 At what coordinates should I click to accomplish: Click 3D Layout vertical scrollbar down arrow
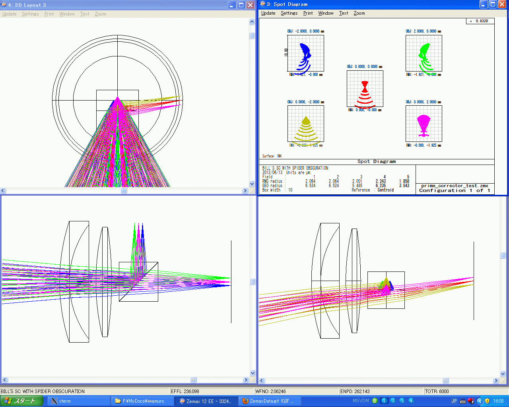252,184
